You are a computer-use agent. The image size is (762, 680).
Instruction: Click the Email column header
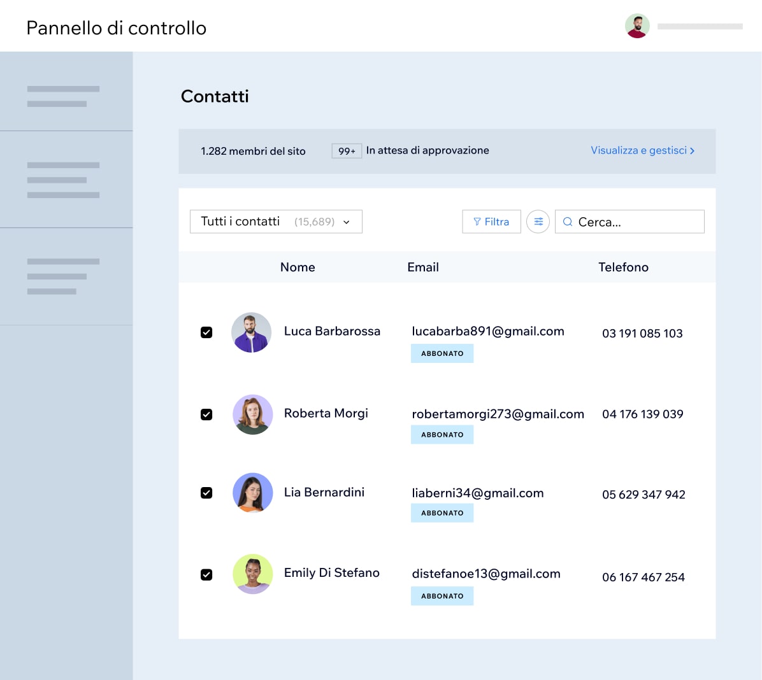tap(422, 267)
